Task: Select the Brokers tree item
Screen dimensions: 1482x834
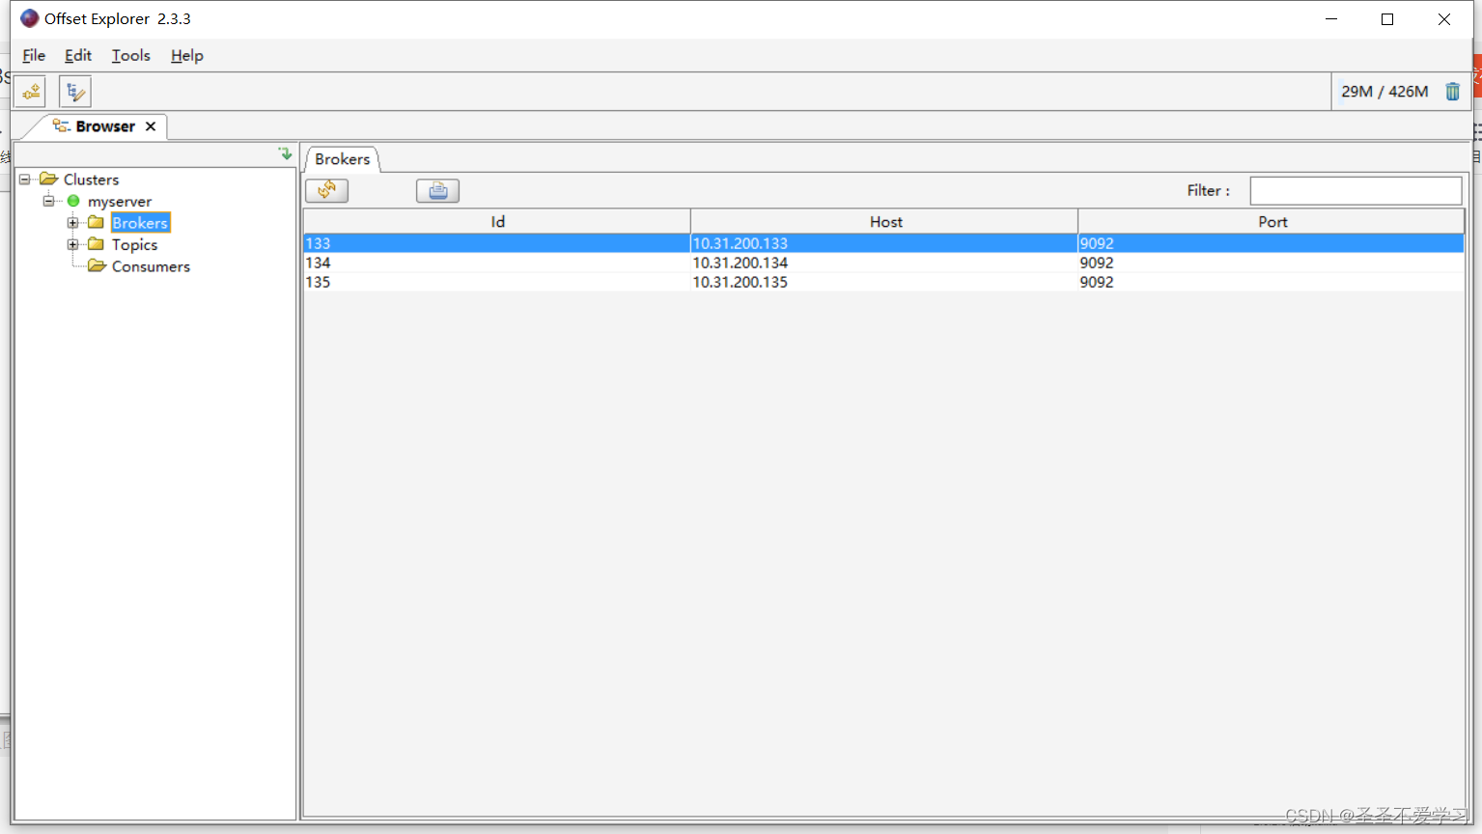Action: [x=140, y=223]
